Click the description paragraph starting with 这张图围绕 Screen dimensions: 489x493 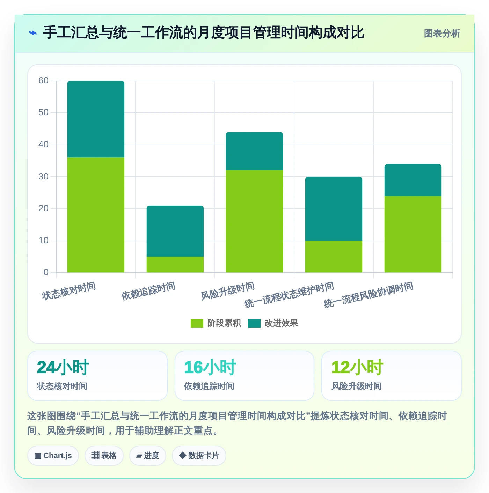pyautogui.click(x=237, y=423)
